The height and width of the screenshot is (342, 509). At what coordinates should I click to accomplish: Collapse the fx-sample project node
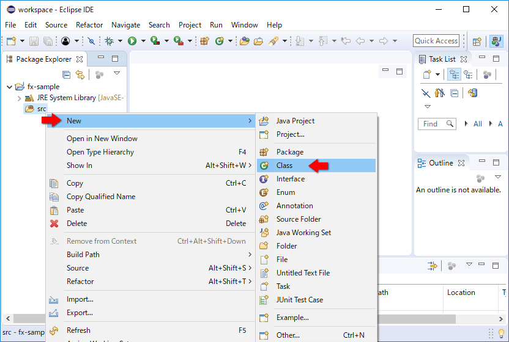(x=9, y=87)
